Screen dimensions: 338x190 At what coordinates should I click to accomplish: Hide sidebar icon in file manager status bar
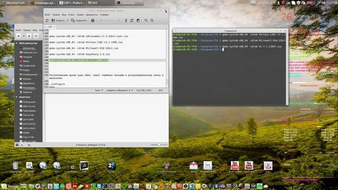(x=29, y=145)
